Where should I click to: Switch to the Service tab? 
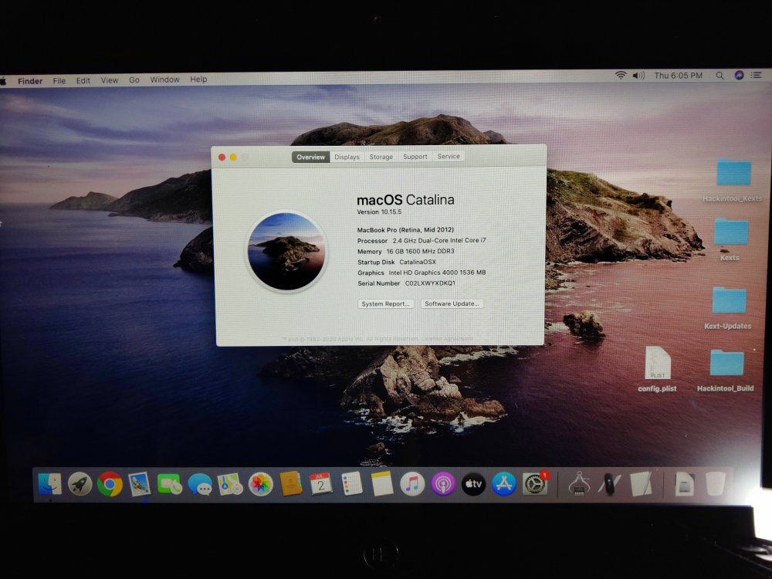(x=449, y=156)
